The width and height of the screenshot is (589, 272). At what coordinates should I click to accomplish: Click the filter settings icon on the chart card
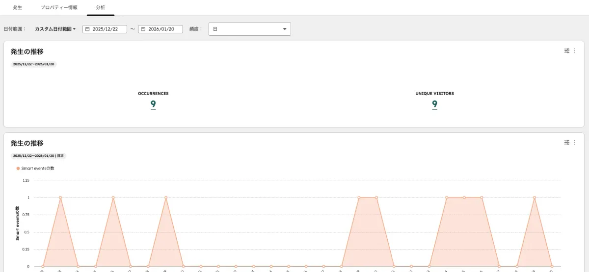pos(567,142)
